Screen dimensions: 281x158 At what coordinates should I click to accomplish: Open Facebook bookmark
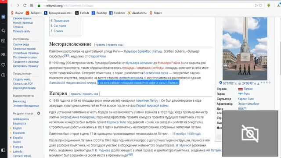click(117, 13)
